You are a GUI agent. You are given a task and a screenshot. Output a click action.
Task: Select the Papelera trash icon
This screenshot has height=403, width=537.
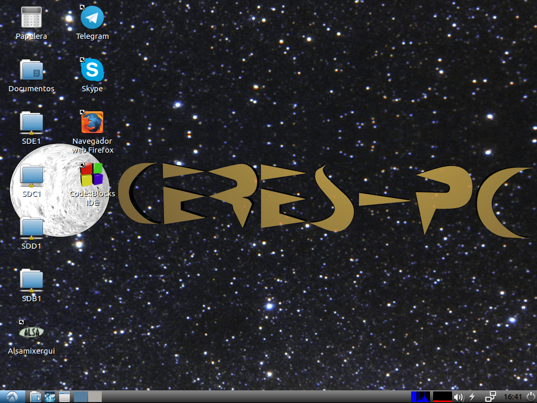[31, 18]
